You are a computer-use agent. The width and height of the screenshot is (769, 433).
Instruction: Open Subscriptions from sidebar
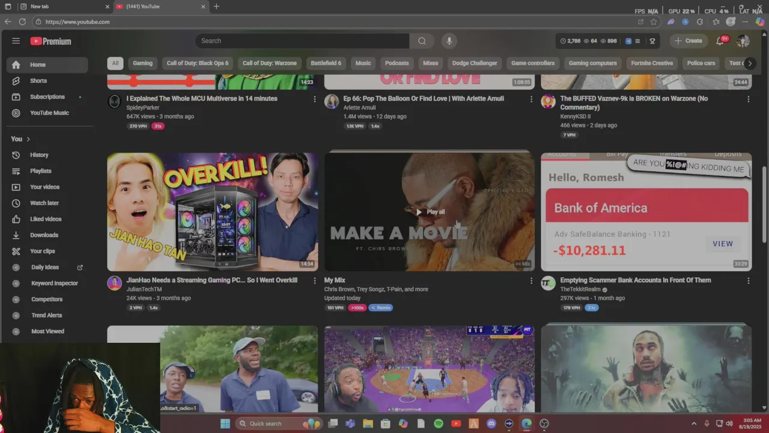coord(47,97)
